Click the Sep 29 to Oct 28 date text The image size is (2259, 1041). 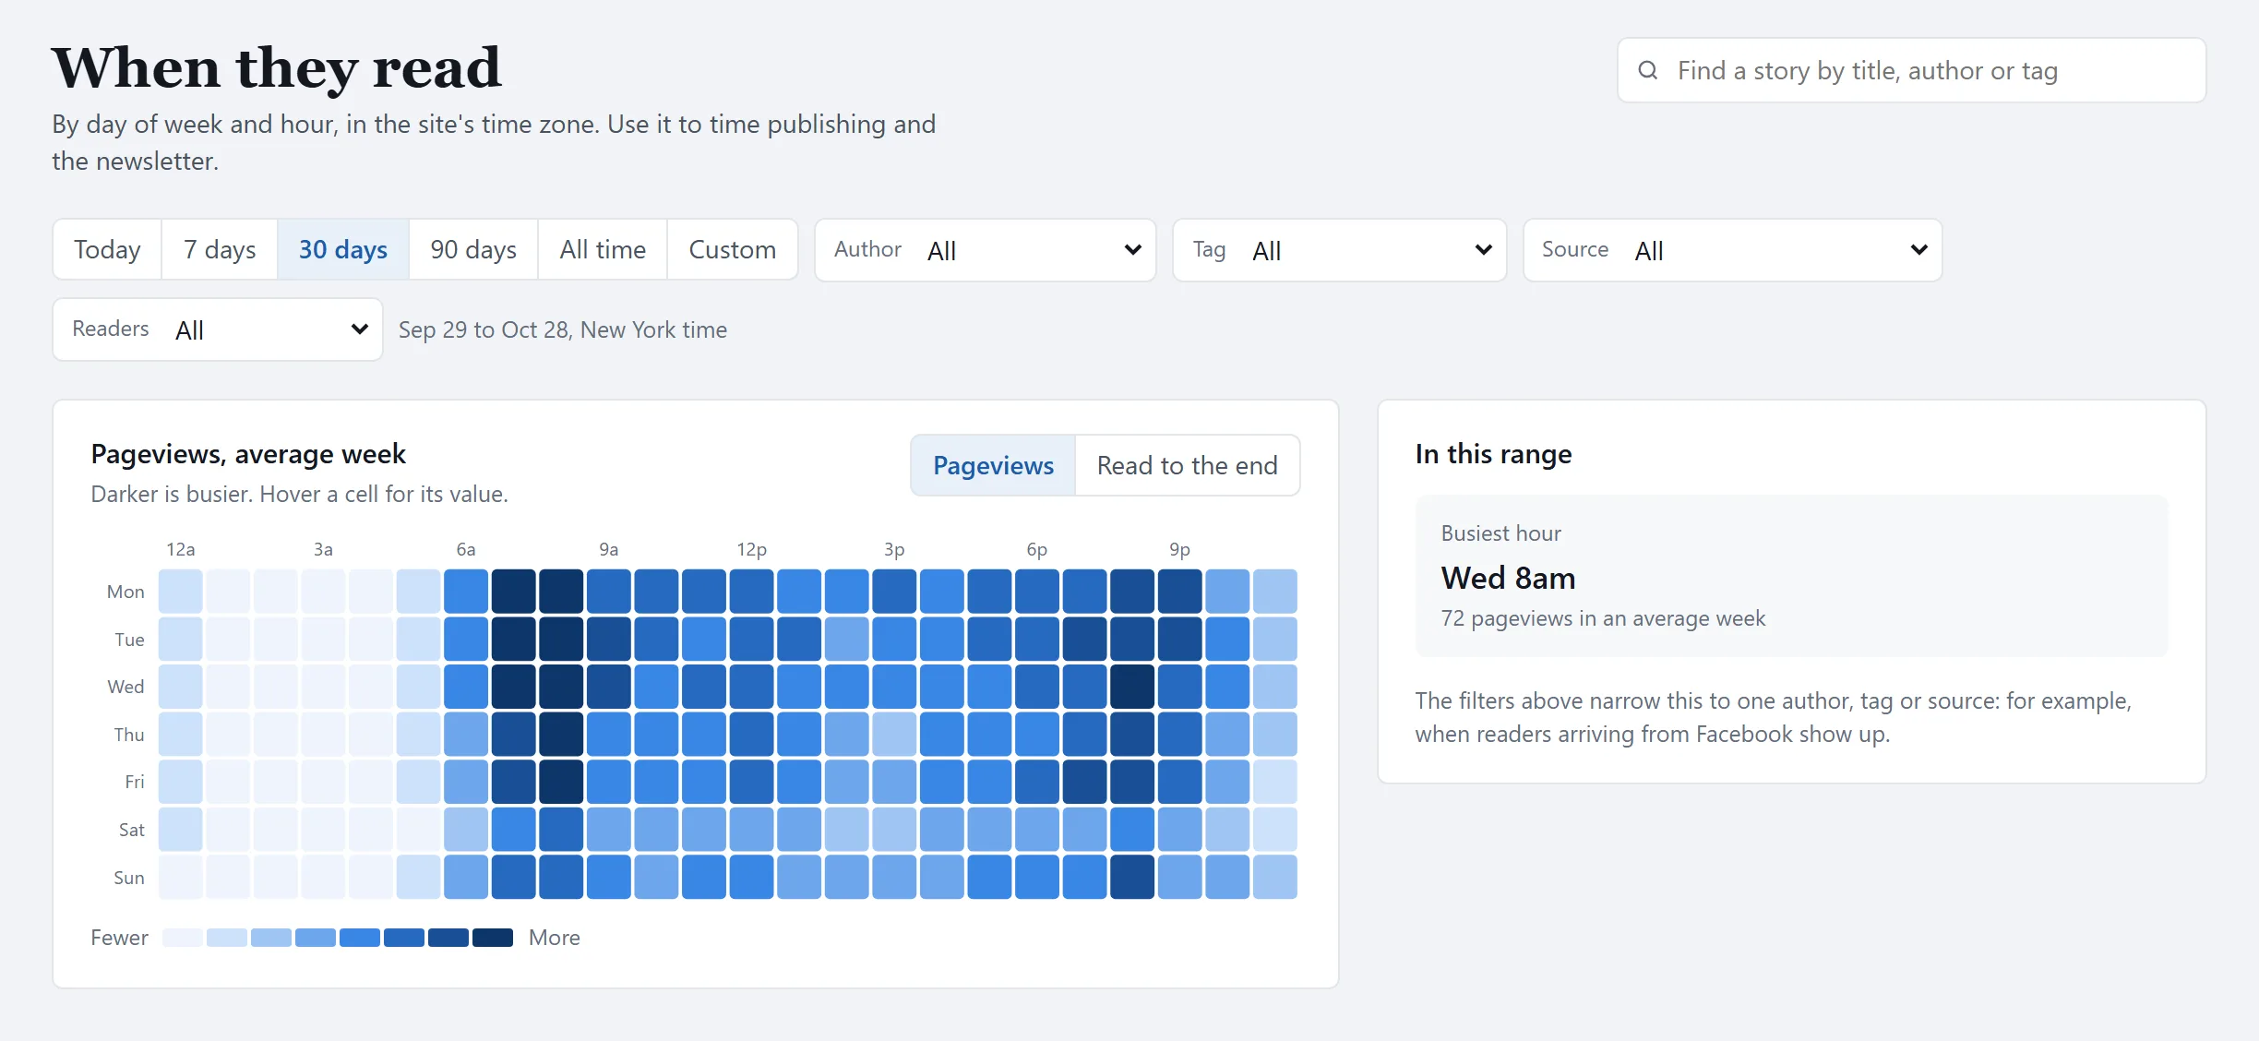click(x=563, y=329)
